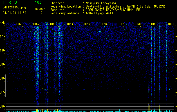Image resolution: width=177 pixels, height=112 pixels.
Task: Click the 1900 time axis label
Action: (171, 24)
